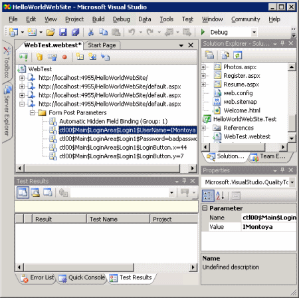Click the Add New Item toolbar icon
Image resolution: width=299 pixels, height=298 pixels.
tap(32, 32)
